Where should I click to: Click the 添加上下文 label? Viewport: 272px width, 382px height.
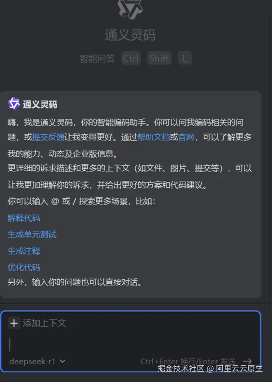click(45, 323)
